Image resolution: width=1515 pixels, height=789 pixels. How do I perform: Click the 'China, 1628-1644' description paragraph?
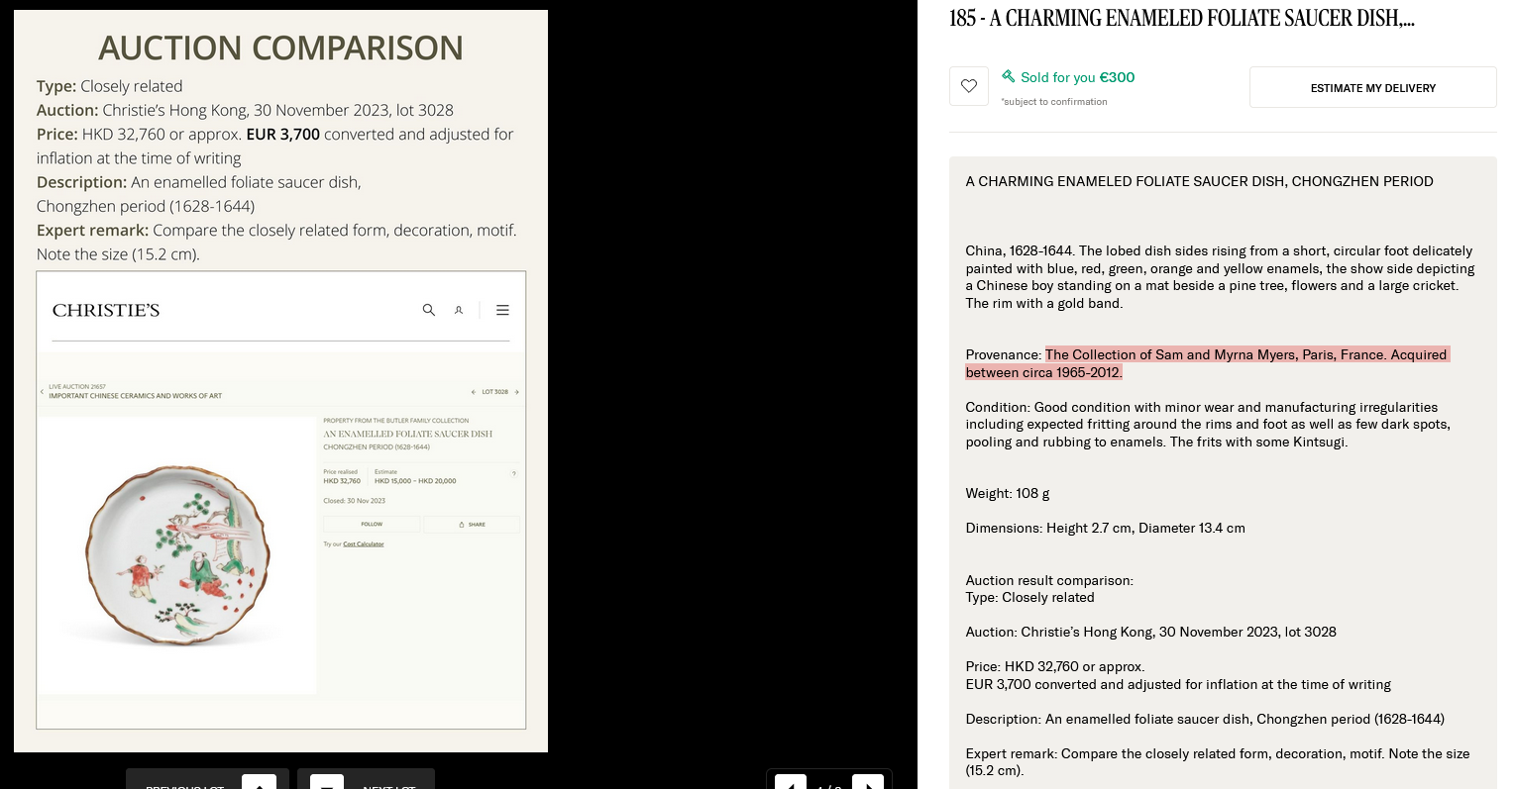click(x=1221, y=277)
